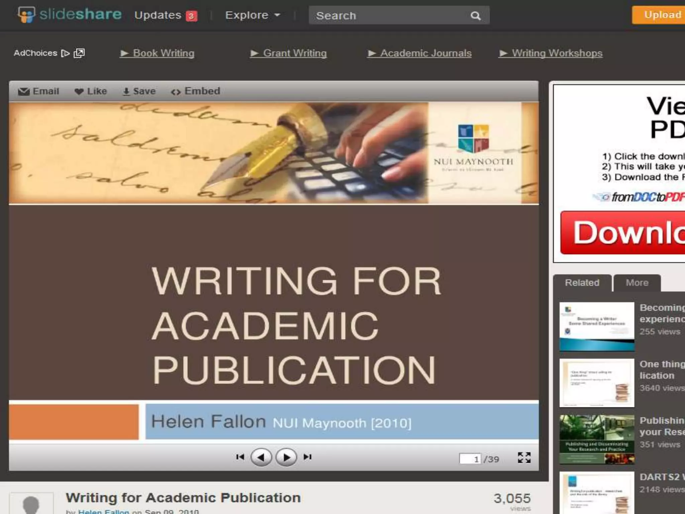
Task: Enter fullscreen slide view
Action: tap(524, 457)
